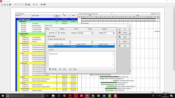Viewport: 175px width, 98px height.
Task: Switch to the Footer tab
Action: click(x=95, y=29)
